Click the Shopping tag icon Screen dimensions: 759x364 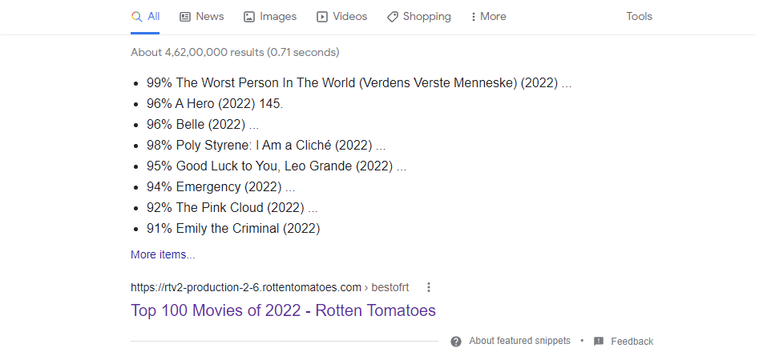[393, 17]
